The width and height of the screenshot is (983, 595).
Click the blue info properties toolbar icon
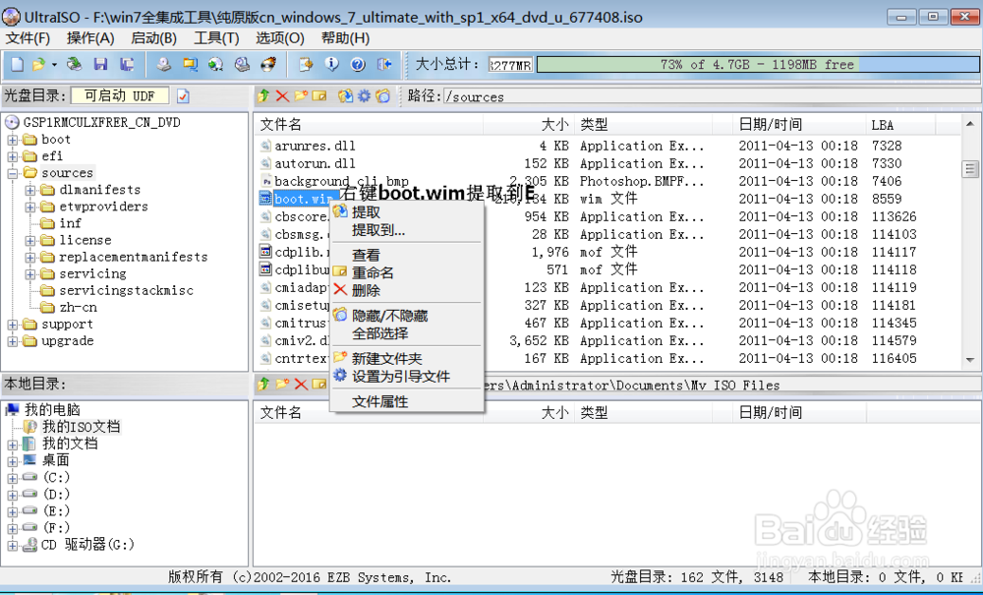tap(331, 64)
